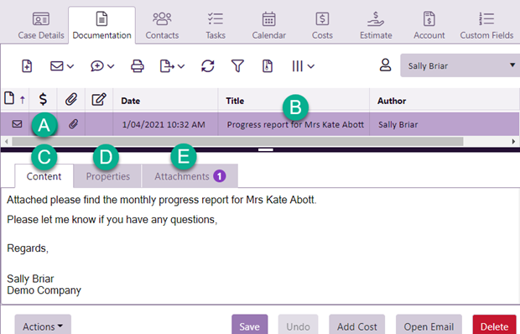Click the export document icon

click(x=167, y=66)
